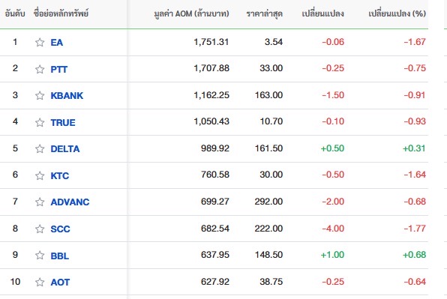
Task: Sort by มูลค่า AOM (ล้านบาท) column header
Action: pos(191,13)
